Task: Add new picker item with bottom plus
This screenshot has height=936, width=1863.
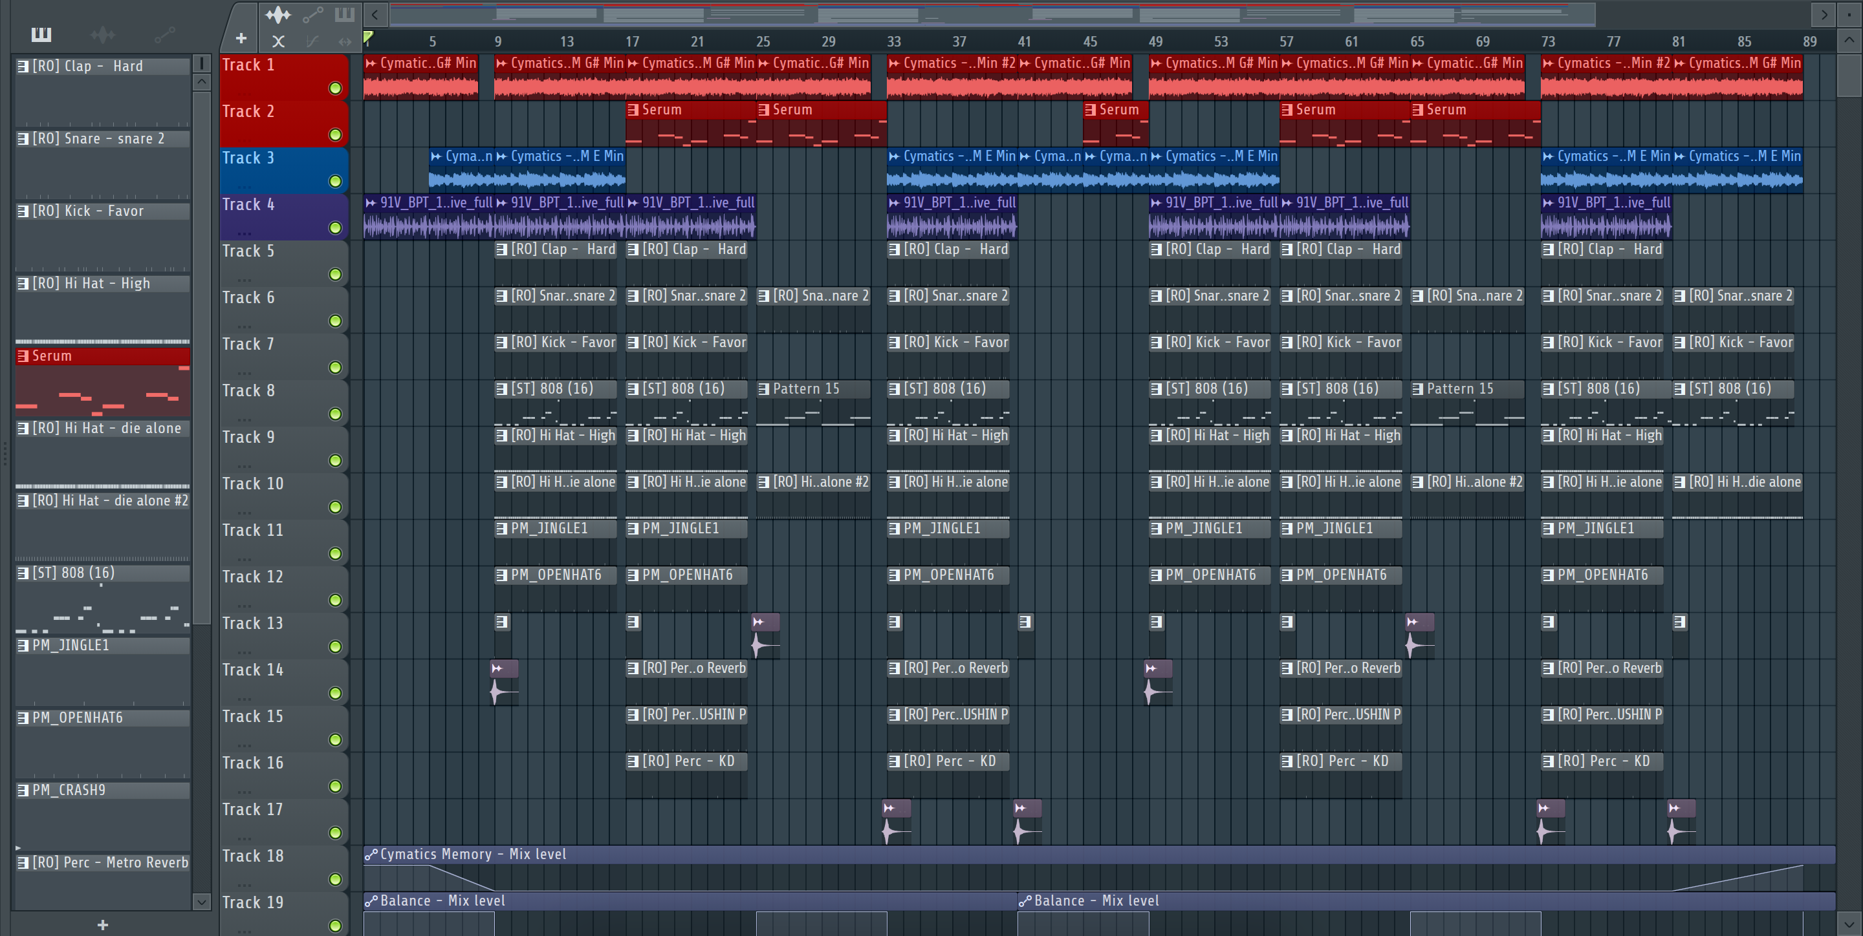Action: tap(103, 924)
